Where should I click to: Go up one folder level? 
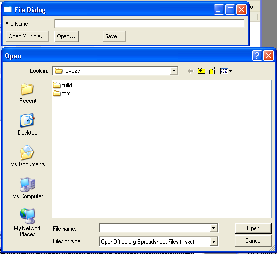pos(201,71)
